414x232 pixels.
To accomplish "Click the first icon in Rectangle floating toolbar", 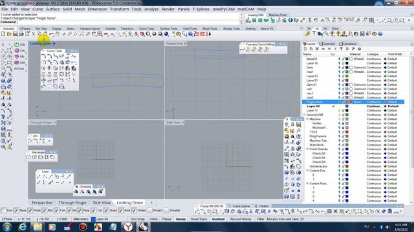I will [x=28, y=157].
